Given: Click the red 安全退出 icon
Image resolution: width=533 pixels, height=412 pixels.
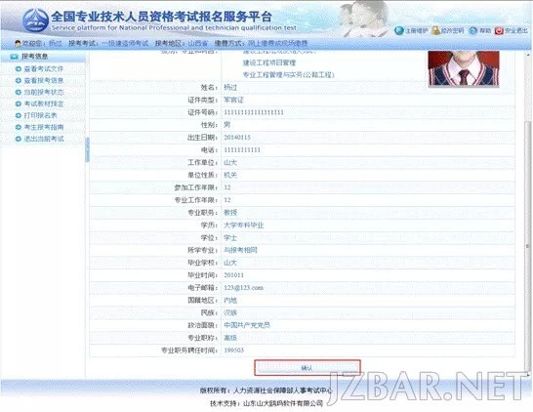Looking at the screenshot, I should click(x=499, y=30).
